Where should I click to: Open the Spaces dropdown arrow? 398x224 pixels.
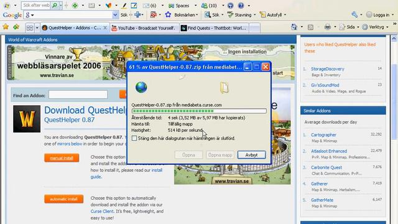tap(195, 6)
